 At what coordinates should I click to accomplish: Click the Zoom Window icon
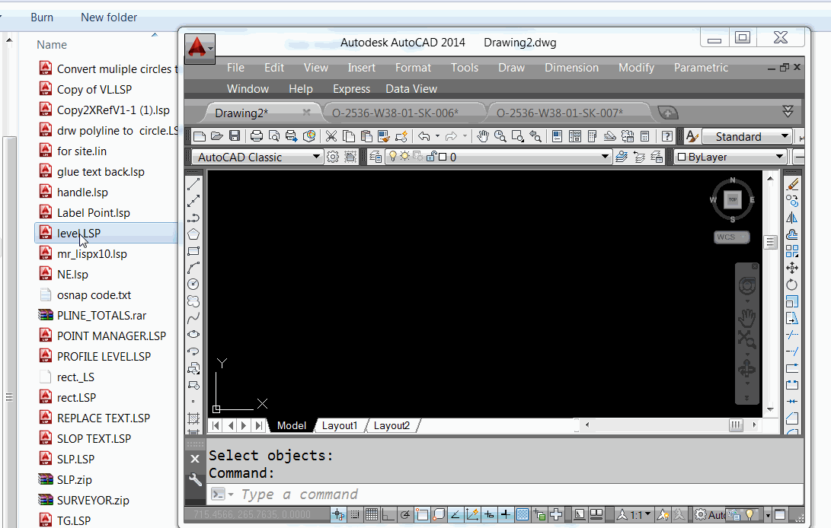(517, 136)
